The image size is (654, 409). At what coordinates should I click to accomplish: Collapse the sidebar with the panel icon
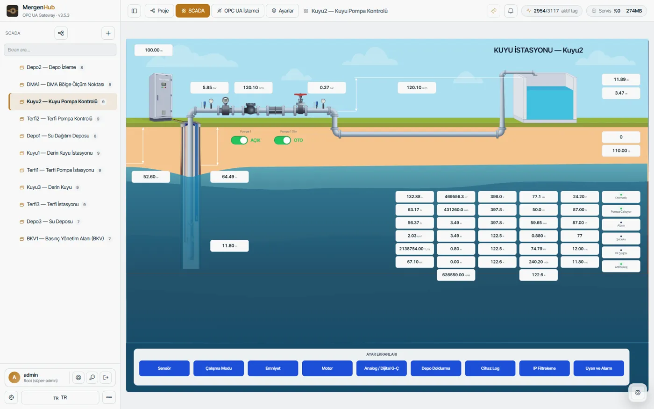point(134,11)
